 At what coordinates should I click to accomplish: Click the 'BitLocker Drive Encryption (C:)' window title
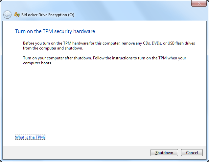[x=48, y=15]
